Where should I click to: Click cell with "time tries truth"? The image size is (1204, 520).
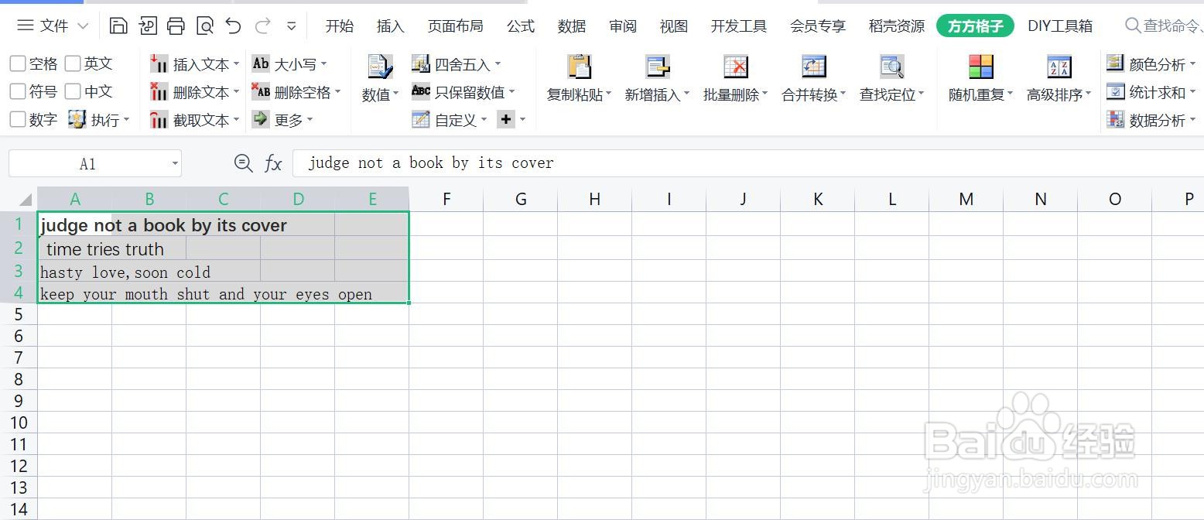[x=105, y=249]
